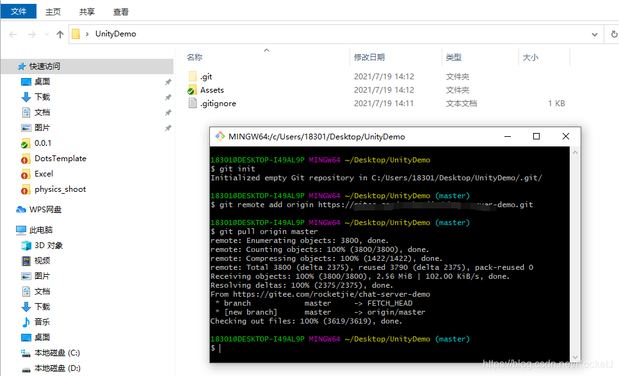Maximize the MINGW64 terminal window
This screenshot has height=376, width=619.
coord(536,136)
